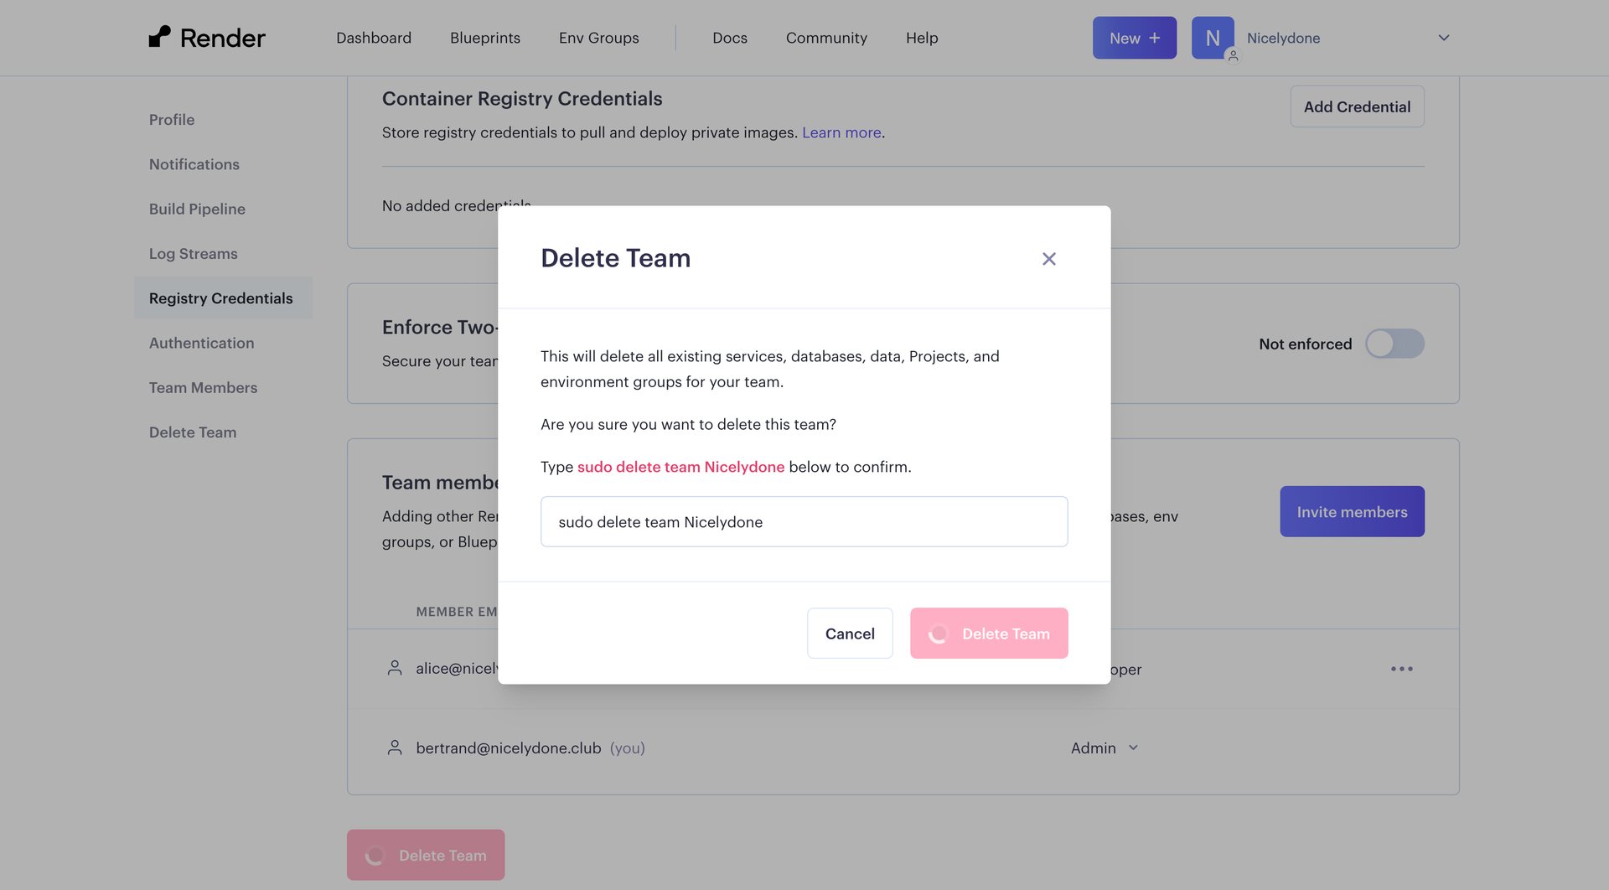Click the Nicelydone team avatar

click(x=1212, y=37)
